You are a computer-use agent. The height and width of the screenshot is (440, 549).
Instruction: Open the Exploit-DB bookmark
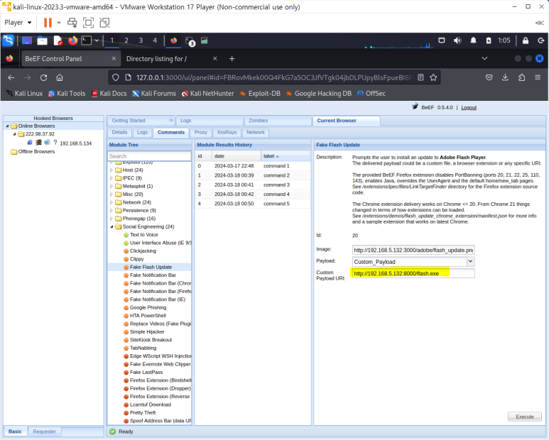pyautogui.click(x=260, y=94)
